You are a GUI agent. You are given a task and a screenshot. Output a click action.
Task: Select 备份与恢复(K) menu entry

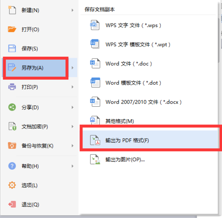point(40,146)
